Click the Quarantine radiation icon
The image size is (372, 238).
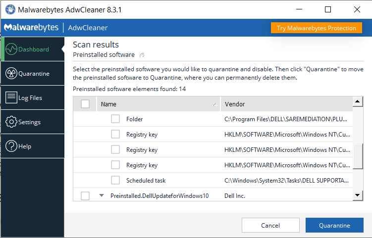(x=11, y=74)
